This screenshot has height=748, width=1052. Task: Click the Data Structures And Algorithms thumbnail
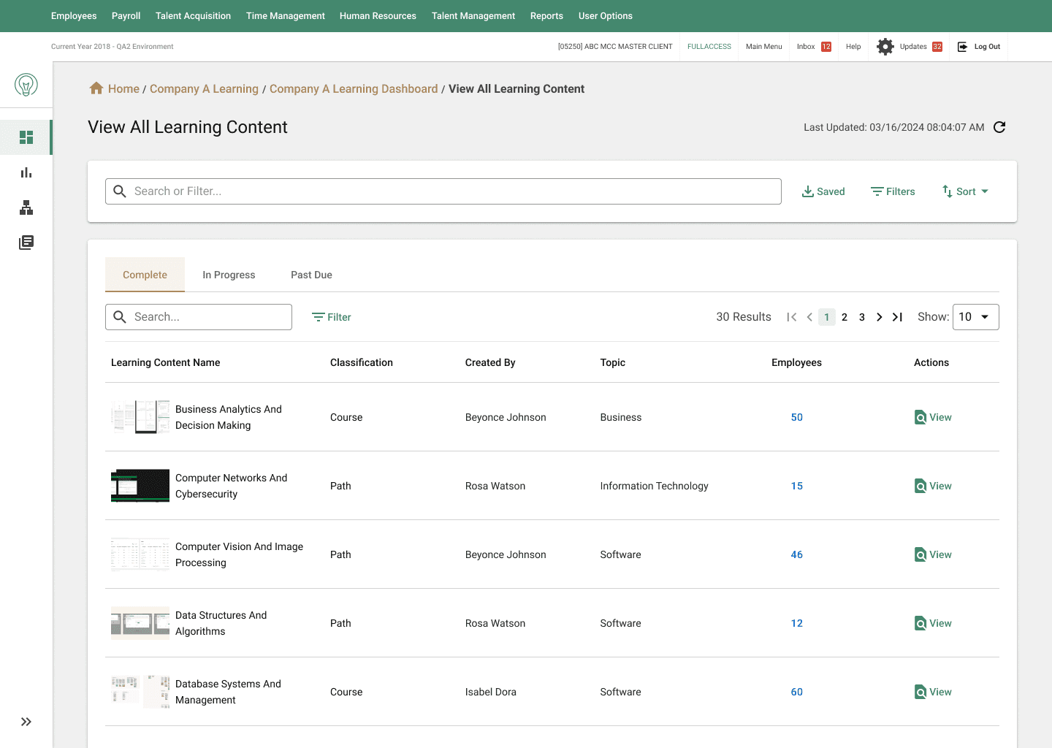[x=140, y=623]
